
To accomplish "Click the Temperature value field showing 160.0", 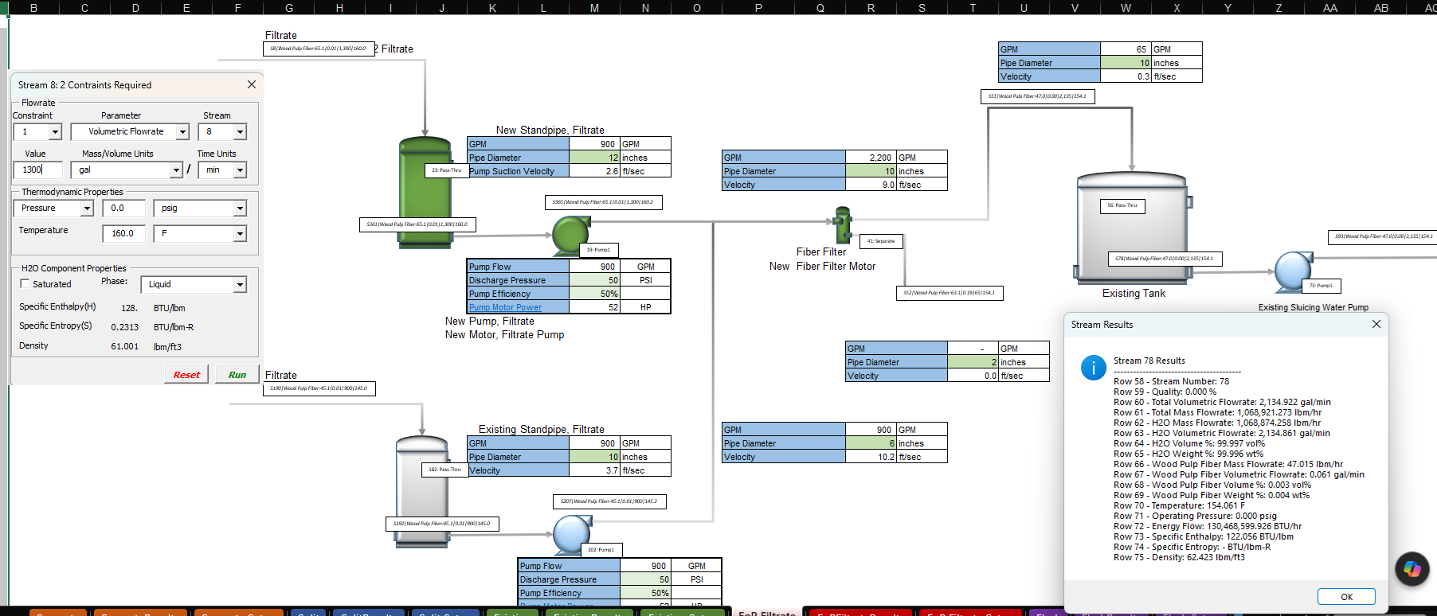I will pyautogui.click(x=123, y=233).
